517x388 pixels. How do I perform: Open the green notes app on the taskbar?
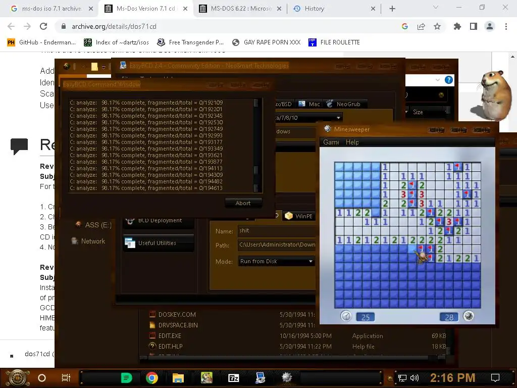pos(126,378)
